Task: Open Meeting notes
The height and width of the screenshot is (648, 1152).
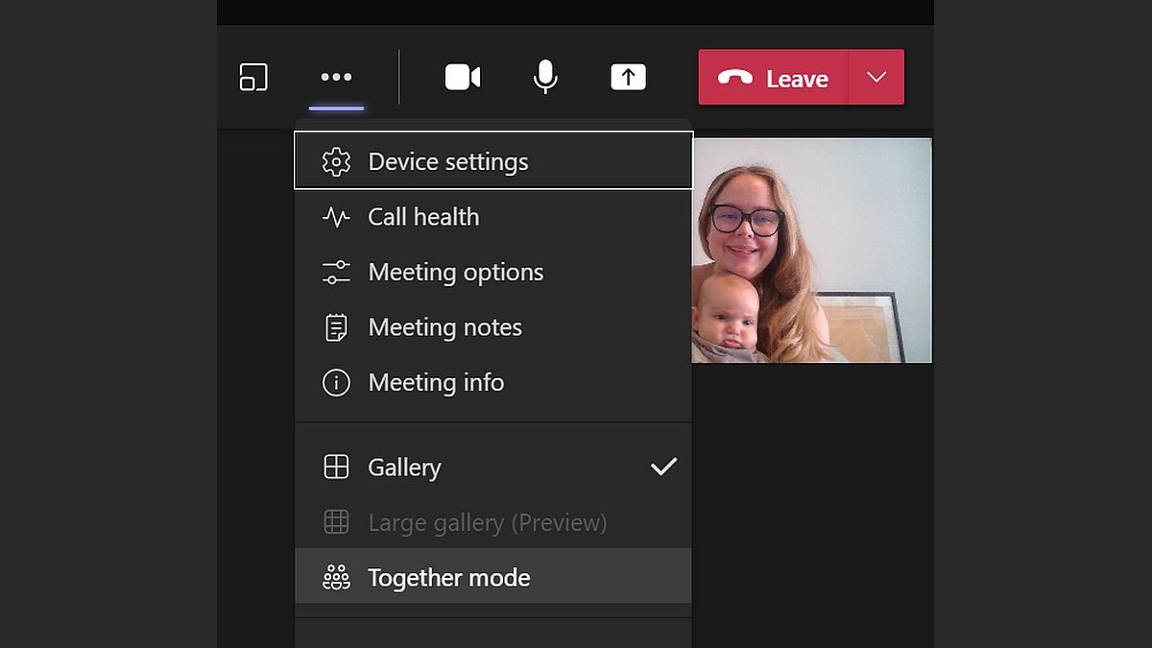Action: [444, 326]
